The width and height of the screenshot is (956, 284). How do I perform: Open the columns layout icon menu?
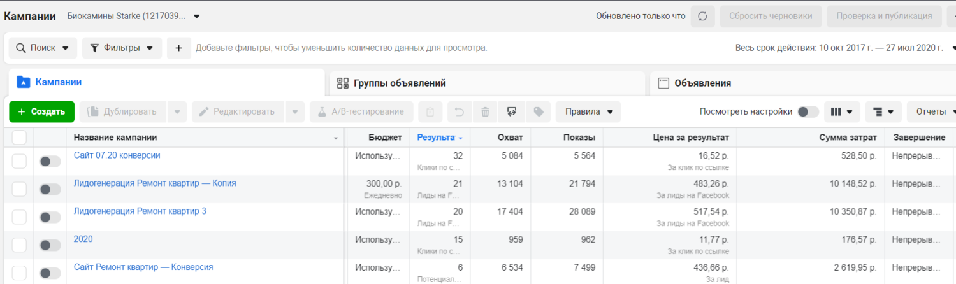coord(842,112)
